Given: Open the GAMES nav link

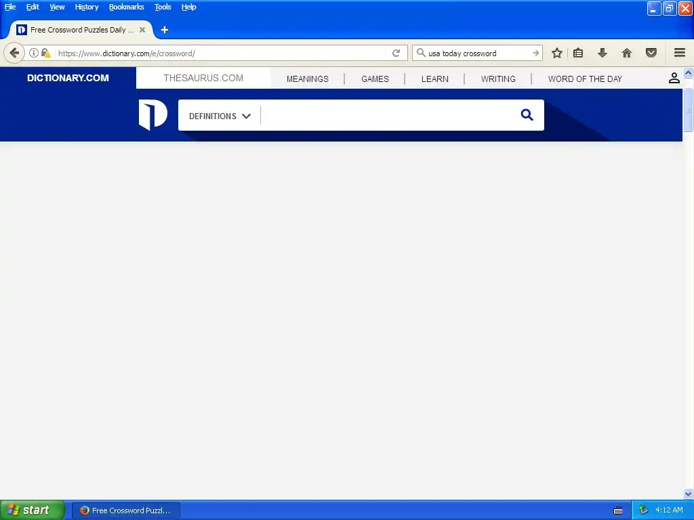Looking at the screenshot, I should [x=375, y=79].
